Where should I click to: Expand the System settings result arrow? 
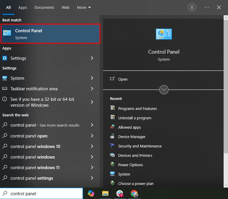coord(92,78)
